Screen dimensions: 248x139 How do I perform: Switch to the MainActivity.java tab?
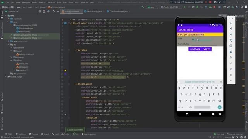pyautogui.click(x=94, y=12)
